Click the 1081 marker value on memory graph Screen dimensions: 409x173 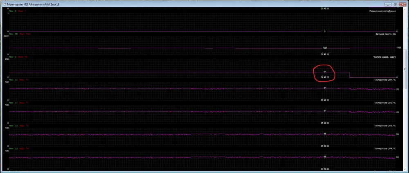324,48
